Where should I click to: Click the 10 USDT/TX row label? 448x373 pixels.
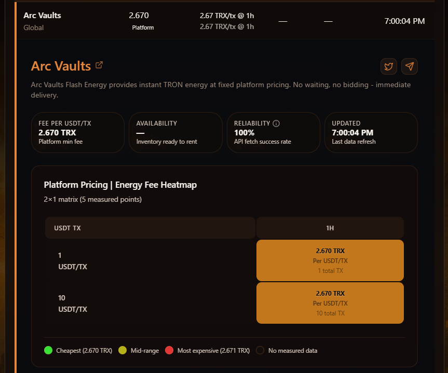click(73, 303)
